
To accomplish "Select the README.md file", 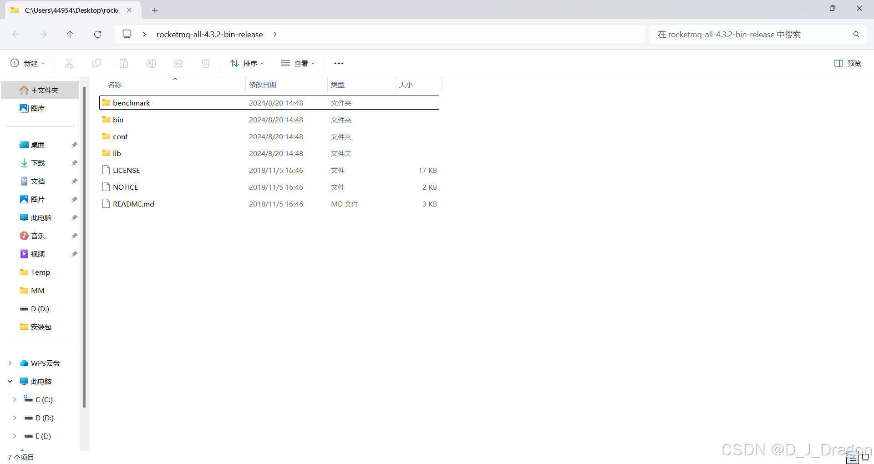I will (269, 204).
